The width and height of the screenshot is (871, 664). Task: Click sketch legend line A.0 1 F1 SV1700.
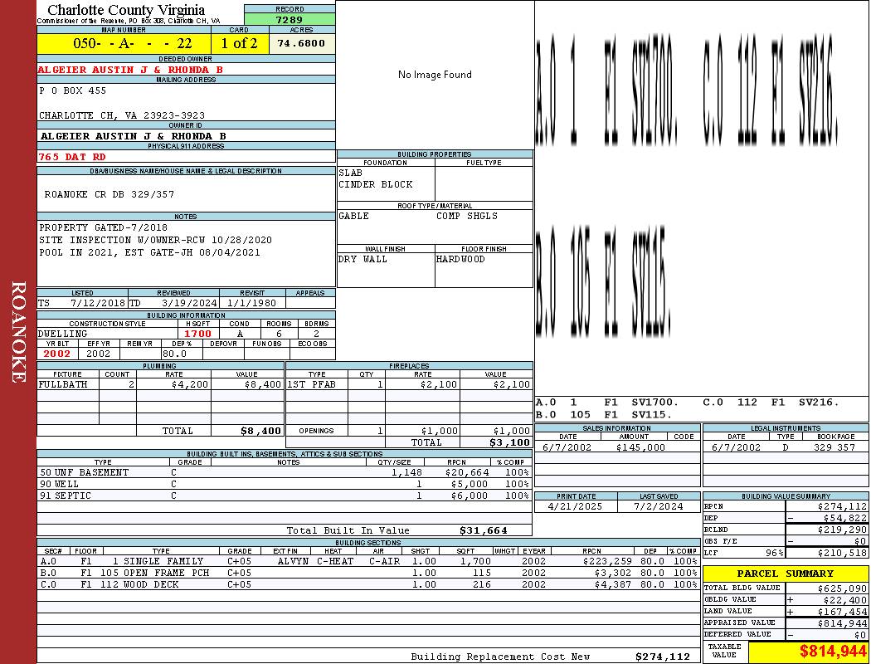tap(607, 403)
